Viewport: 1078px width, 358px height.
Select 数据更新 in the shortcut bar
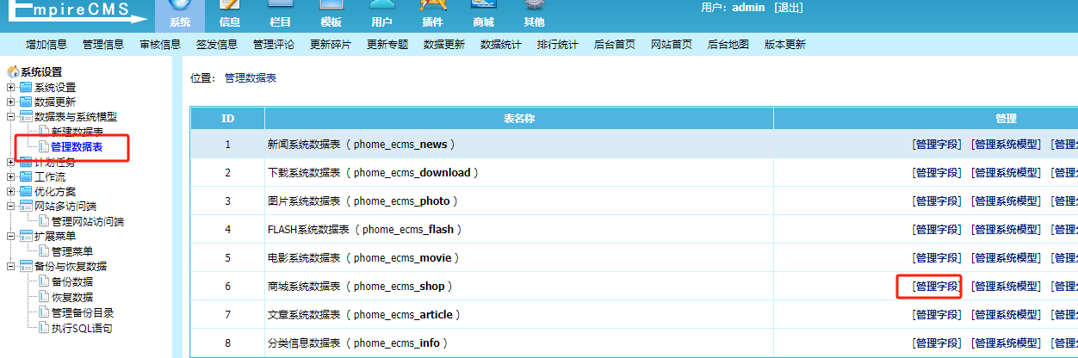(444, 45)
